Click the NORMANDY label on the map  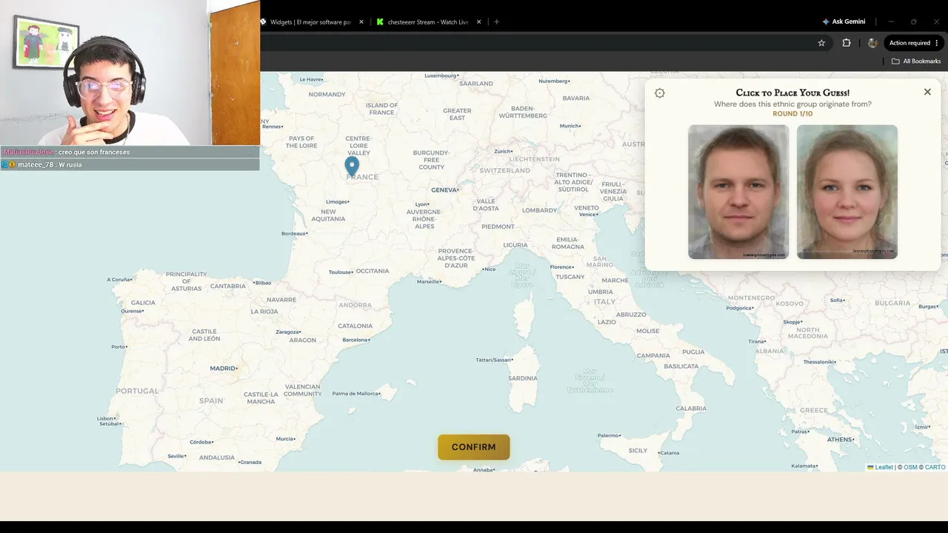coord(327,95)
